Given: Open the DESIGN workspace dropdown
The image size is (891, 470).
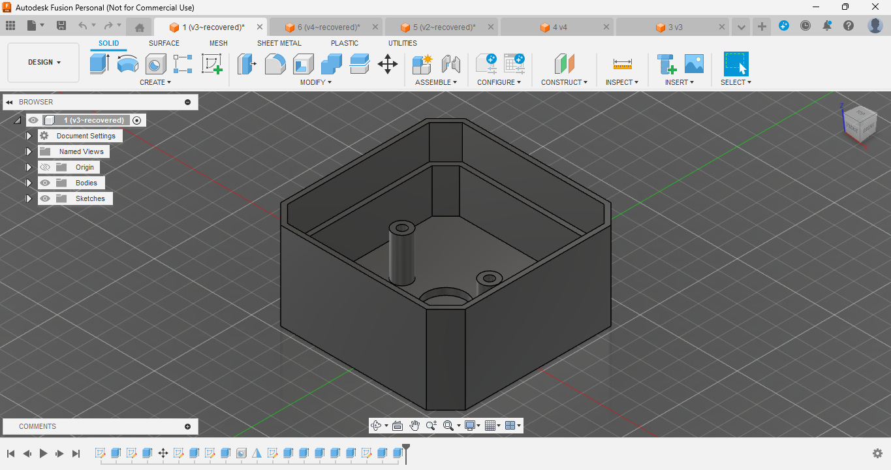Looking at the screenshot, I should pyautogui.click(x=44, y=63).
